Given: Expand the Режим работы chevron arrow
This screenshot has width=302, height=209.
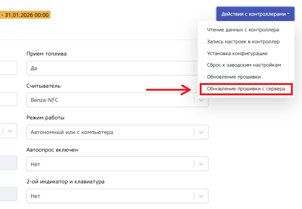Looking at the screenshot, I should pos(201,132).
